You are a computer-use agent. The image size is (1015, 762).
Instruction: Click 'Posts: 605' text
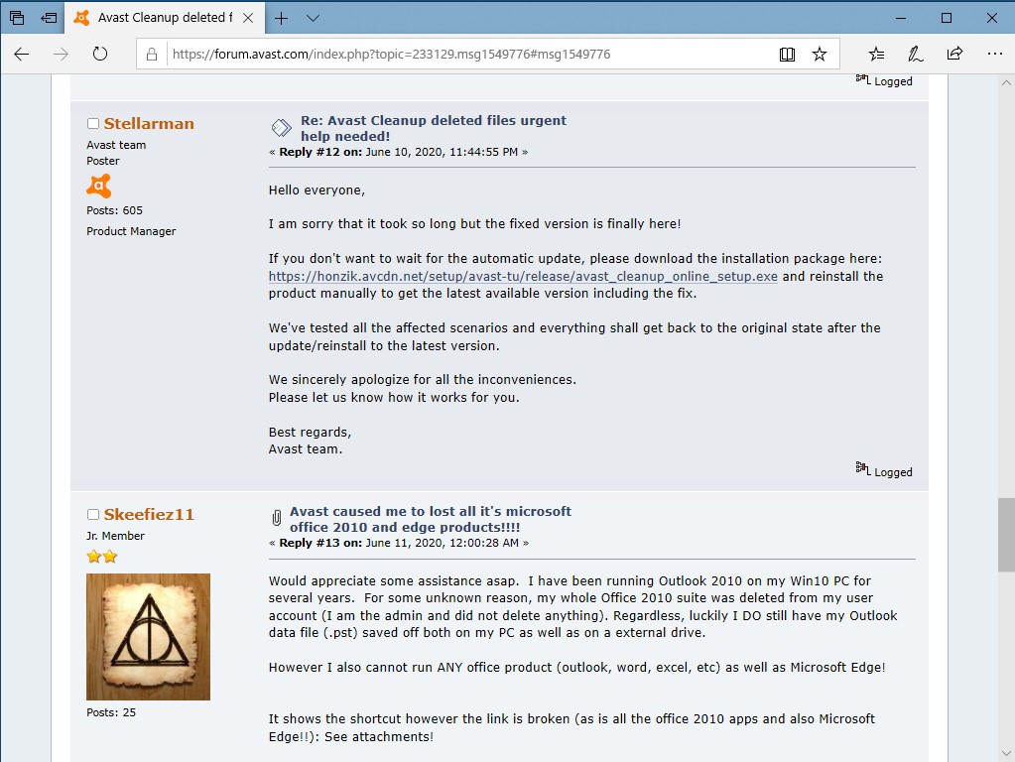pos(114,210)
